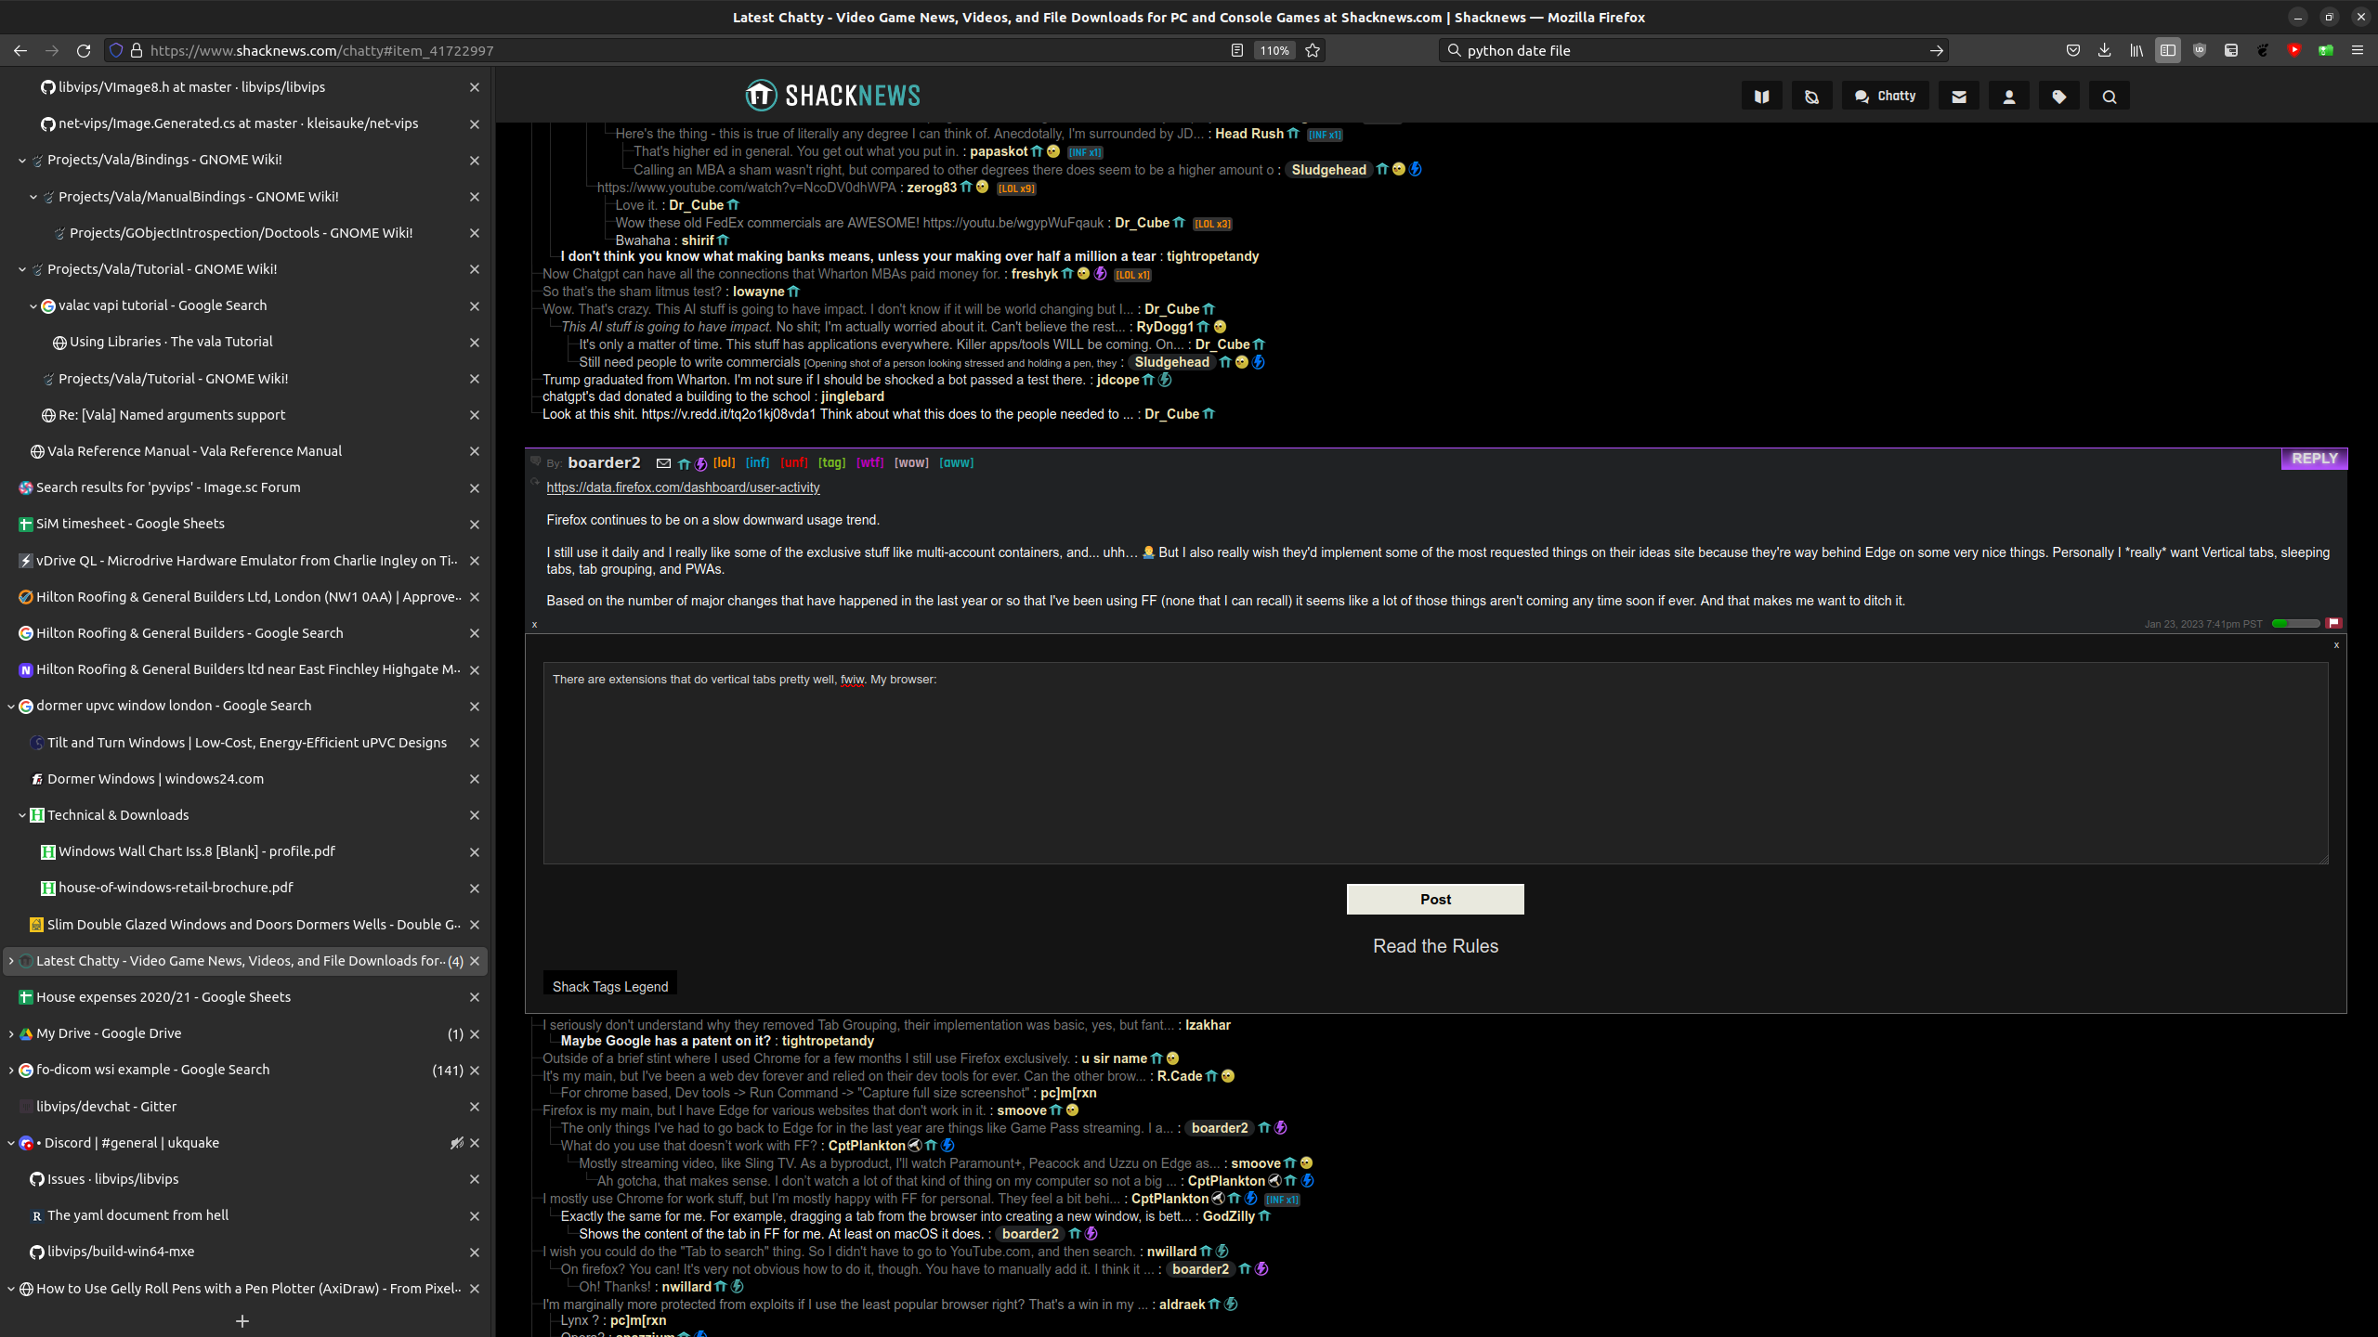2378x1337 pixels.
Task: Click the crossed-out planet icon in the Shacknews header
Action: (1812, 96)
